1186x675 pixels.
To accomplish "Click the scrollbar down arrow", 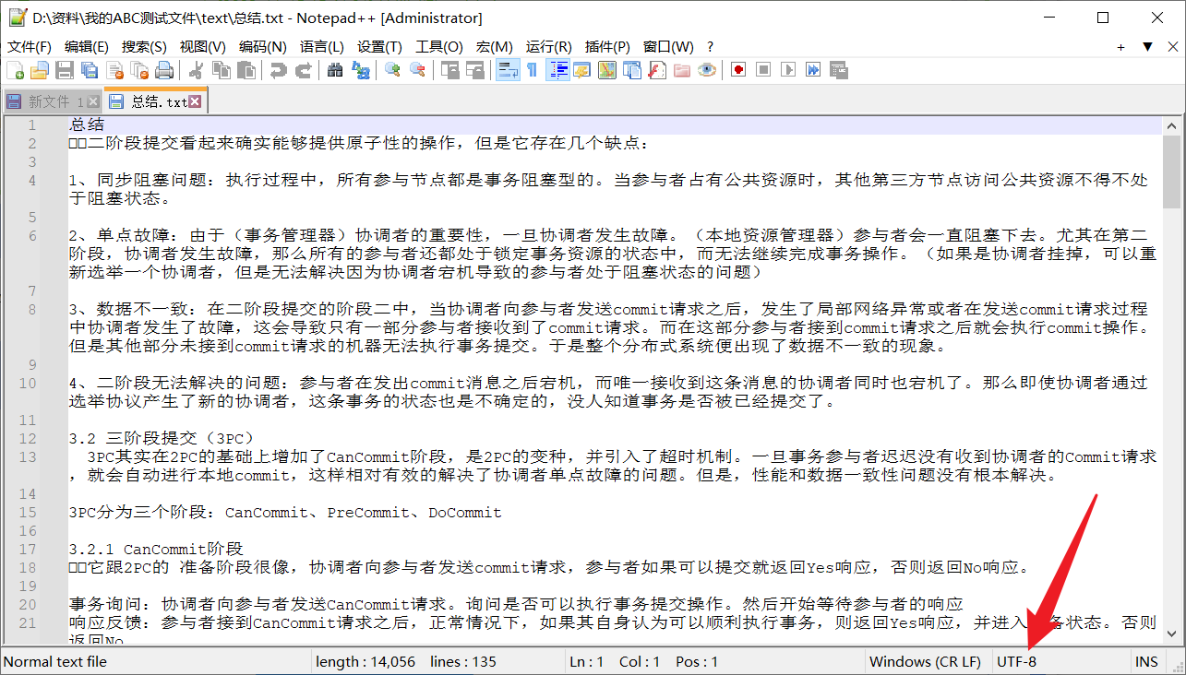I will point(1171,634).
